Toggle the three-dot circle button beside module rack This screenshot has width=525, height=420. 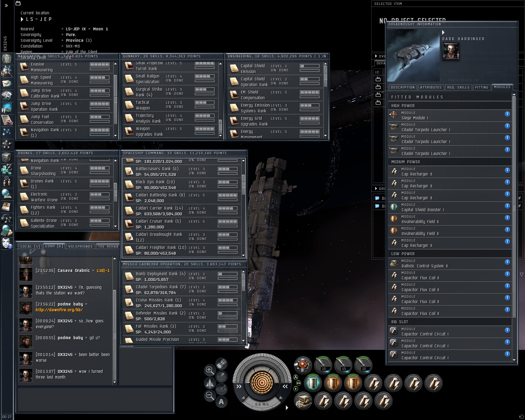coord(295,377)
